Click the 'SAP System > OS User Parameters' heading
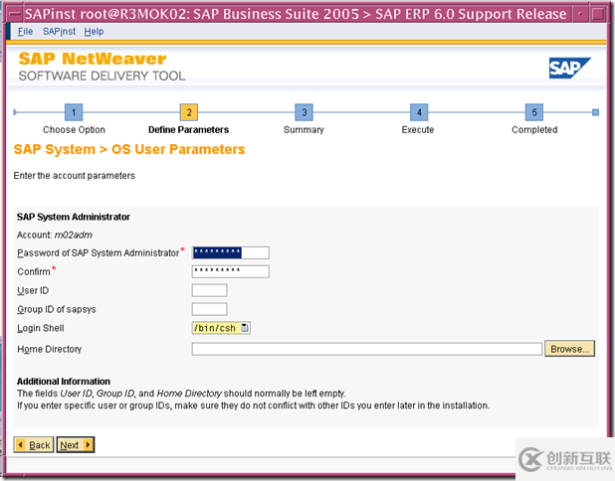This screenshot has width=615, height=481. point(129,149)
